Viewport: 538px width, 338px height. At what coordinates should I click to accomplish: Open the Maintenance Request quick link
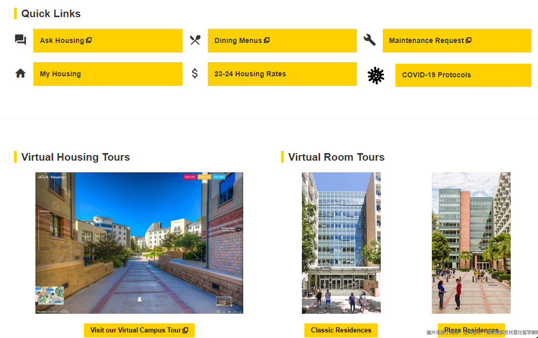(x=457, y=40)
